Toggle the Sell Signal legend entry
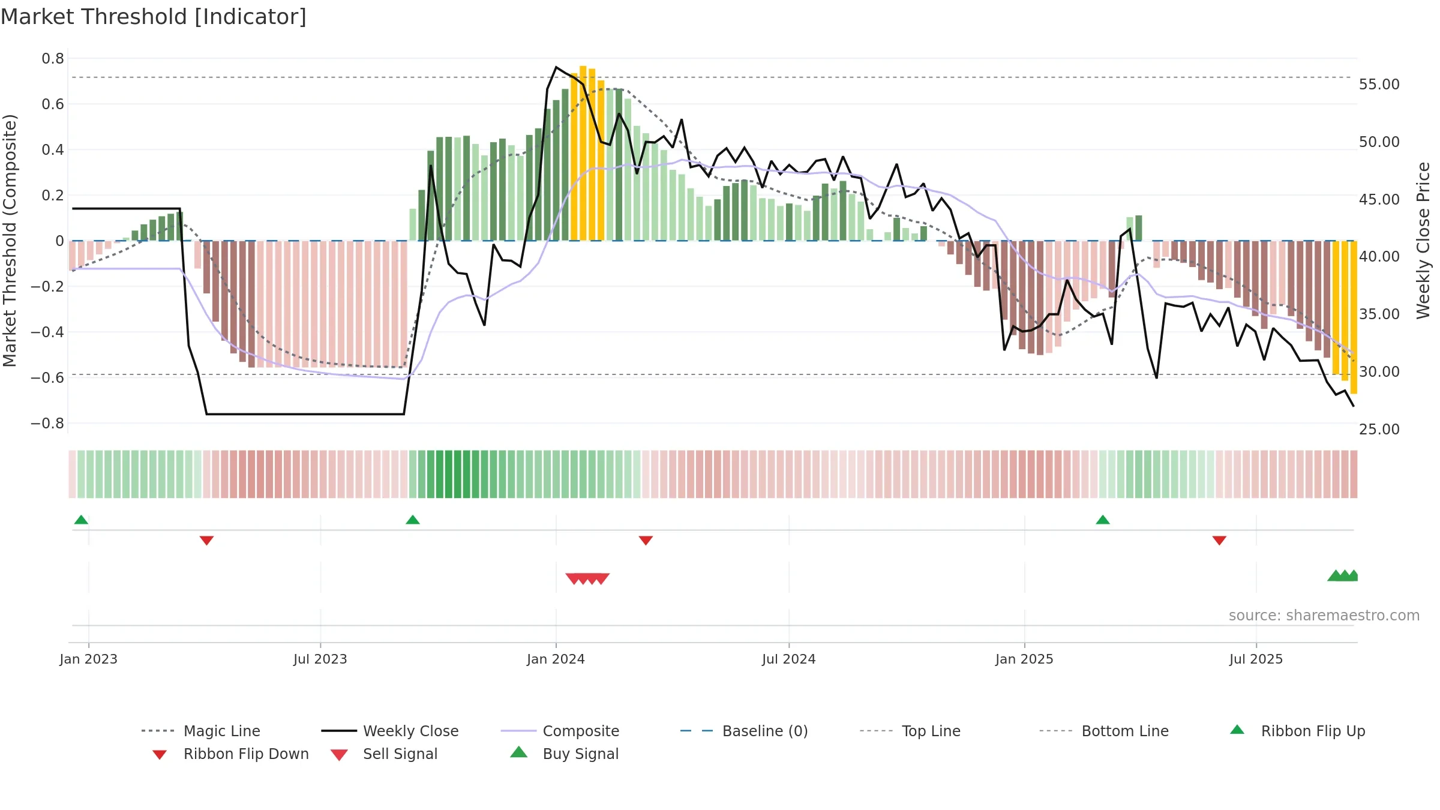Image resolution: width=1440 pixels, height=810 pixels. [384, 754]
